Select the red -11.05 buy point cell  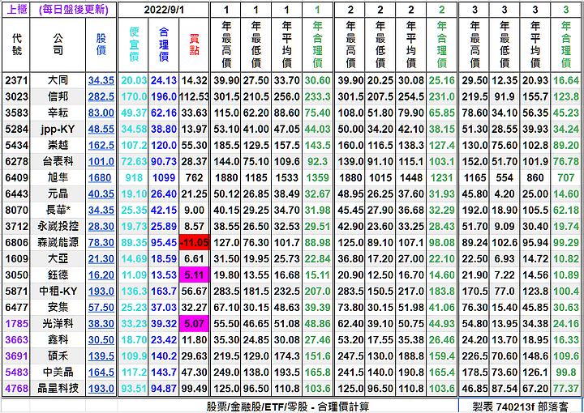pos(194,242)
